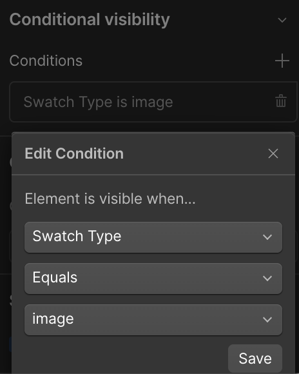Select the Swatch Type is image condition row
299x374 pixels.
153,102
